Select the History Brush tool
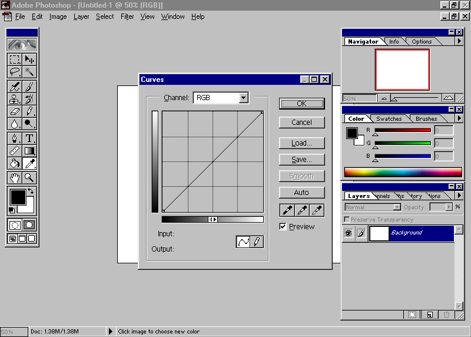Screen dimensions: 471x337 pyautogui.click(x=29, y=99)
